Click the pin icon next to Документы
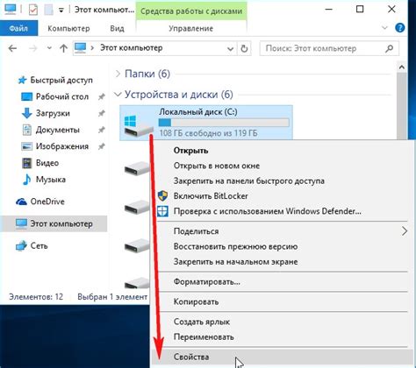416x368 pixels. 101,130
